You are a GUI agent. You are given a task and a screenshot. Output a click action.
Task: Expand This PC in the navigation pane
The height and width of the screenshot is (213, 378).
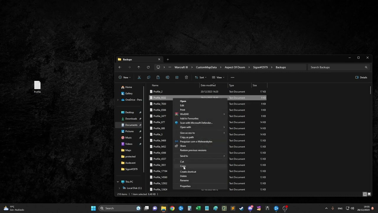[x=118, y=182]
